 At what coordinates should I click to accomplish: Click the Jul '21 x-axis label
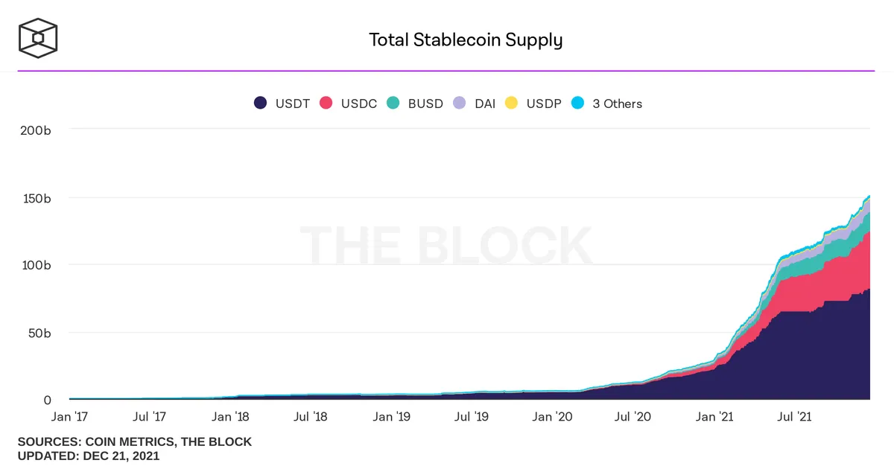pyautogui.click(x=794, y=417)
